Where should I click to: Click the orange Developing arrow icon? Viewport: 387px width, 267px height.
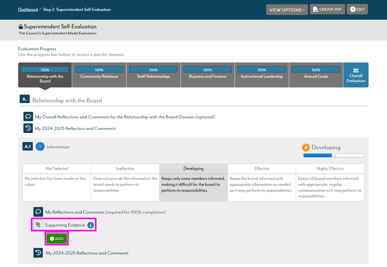306,147
